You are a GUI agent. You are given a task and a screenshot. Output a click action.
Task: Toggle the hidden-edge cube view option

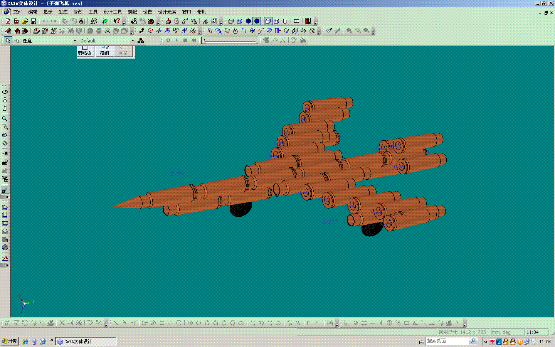pos(276,21)
